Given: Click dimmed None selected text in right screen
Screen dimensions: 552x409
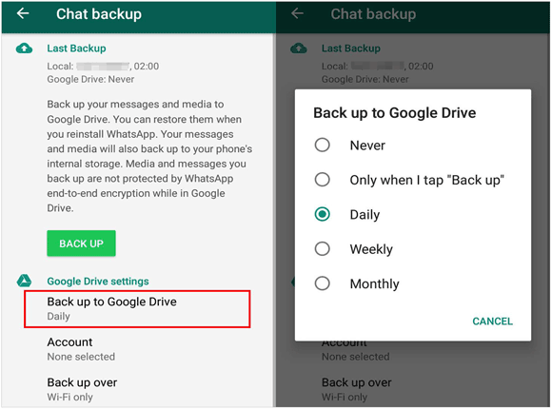Looking at the screenshot, I should pos(356,357).
